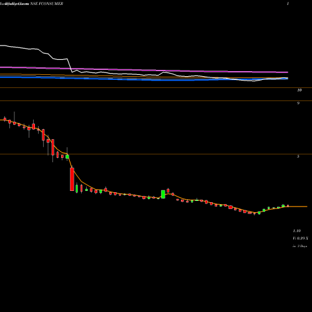Click the 'in 2 Days' text

(x=300, y=246)
